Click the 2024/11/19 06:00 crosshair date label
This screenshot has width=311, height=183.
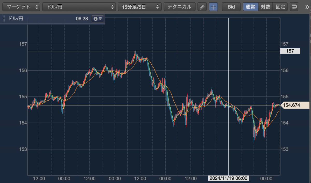click(228, 178)
